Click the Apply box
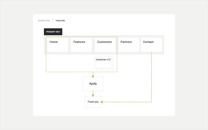This screenshot has width=208, height=130. (x=93, y=84)
